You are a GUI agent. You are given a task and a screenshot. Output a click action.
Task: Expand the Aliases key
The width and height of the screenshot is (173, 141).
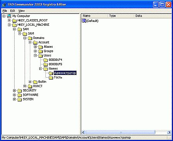[35, 47]
